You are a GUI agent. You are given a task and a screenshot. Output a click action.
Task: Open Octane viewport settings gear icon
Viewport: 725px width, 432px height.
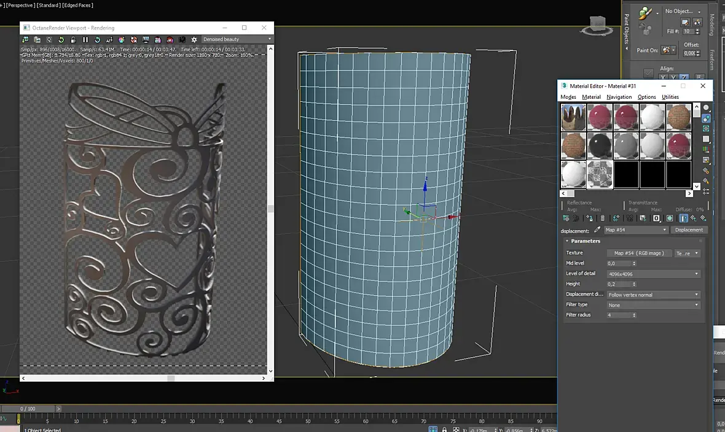(x=194, y=40)
